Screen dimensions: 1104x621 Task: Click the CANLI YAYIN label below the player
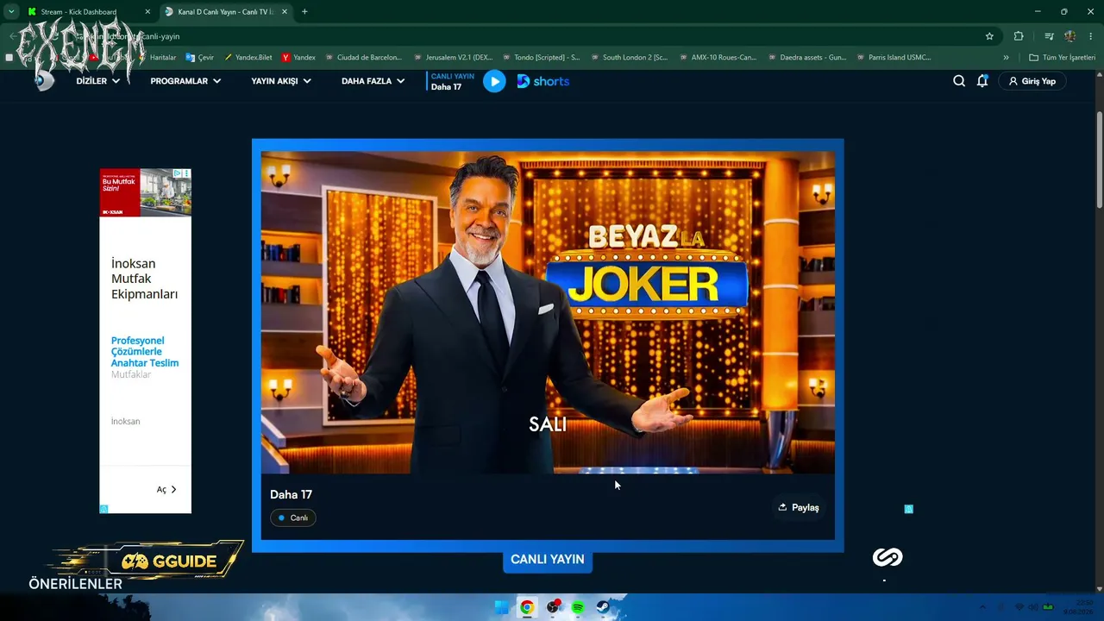(548, 560)
